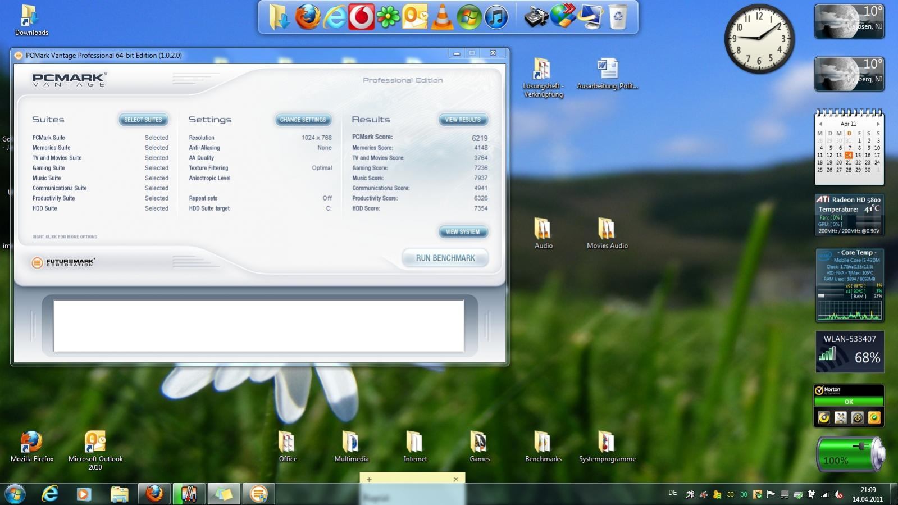Screen dimensions: 898x505
Task: Click the Run Benchmark button
Action: pos(445,258)
